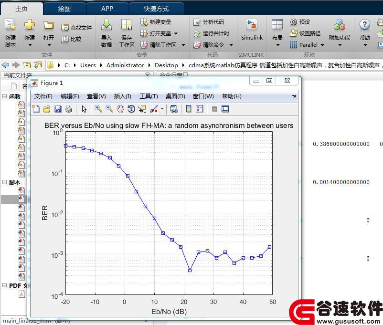
Task: Click the 附加功能 (Add-Ons) cubes icon
Action: [340, 25]
